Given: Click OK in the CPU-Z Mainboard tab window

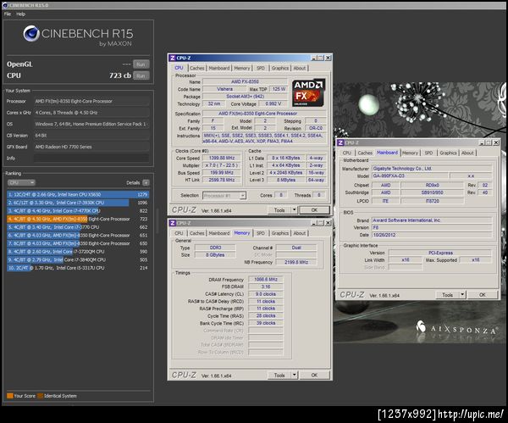Looking at the screenshot, I should pos(483,294).
